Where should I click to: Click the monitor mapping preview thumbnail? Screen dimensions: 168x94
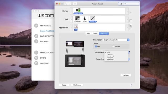tap(75, 44)
